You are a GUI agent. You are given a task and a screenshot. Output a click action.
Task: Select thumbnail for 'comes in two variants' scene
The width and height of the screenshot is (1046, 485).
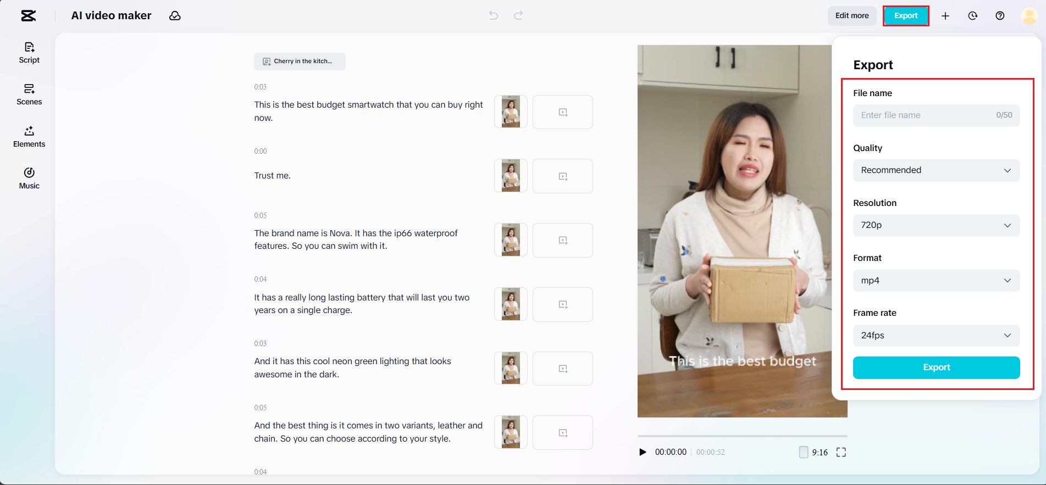point(511,432)
